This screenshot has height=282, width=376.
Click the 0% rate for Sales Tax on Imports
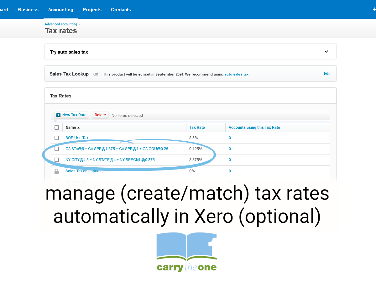coord(192,171)
